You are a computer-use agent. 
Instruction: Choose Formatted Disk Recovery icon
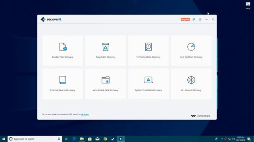[148, 47]
